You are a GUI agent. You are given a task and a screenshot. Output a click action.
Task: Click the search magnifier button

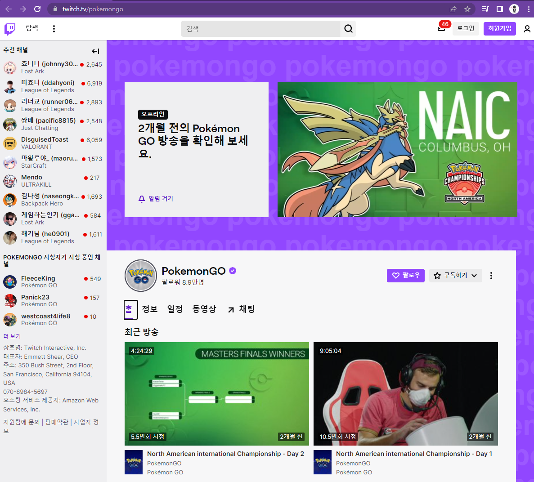[x=348, y=29]
